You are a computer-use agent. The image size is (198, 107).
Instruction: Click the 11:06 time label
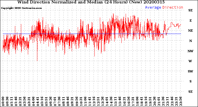click(x=85, y=101)
